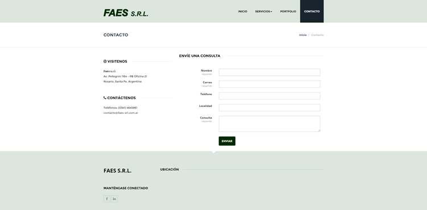
Task: Focus the Nombre input field
Action: pyautogui.click(x=269, y=72)
